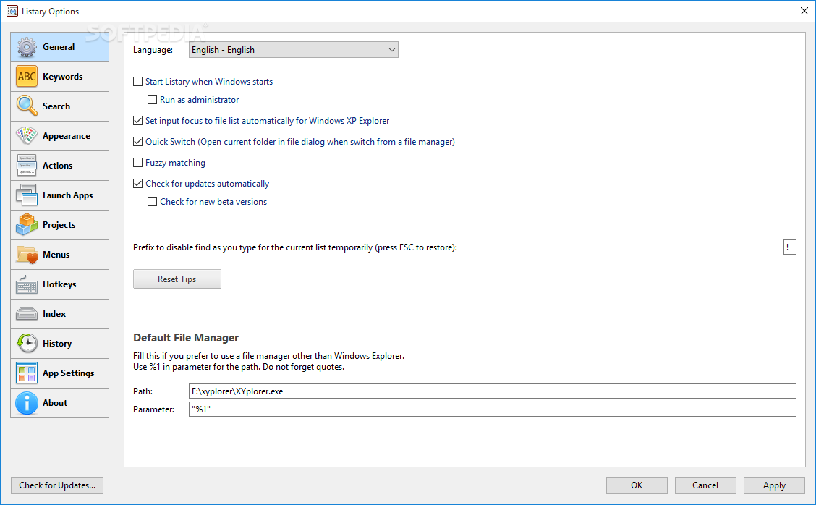The width and height of the screenshot is (816, 505).
Task: Click the Reset Tips button
Action: (x=177, y=279)
